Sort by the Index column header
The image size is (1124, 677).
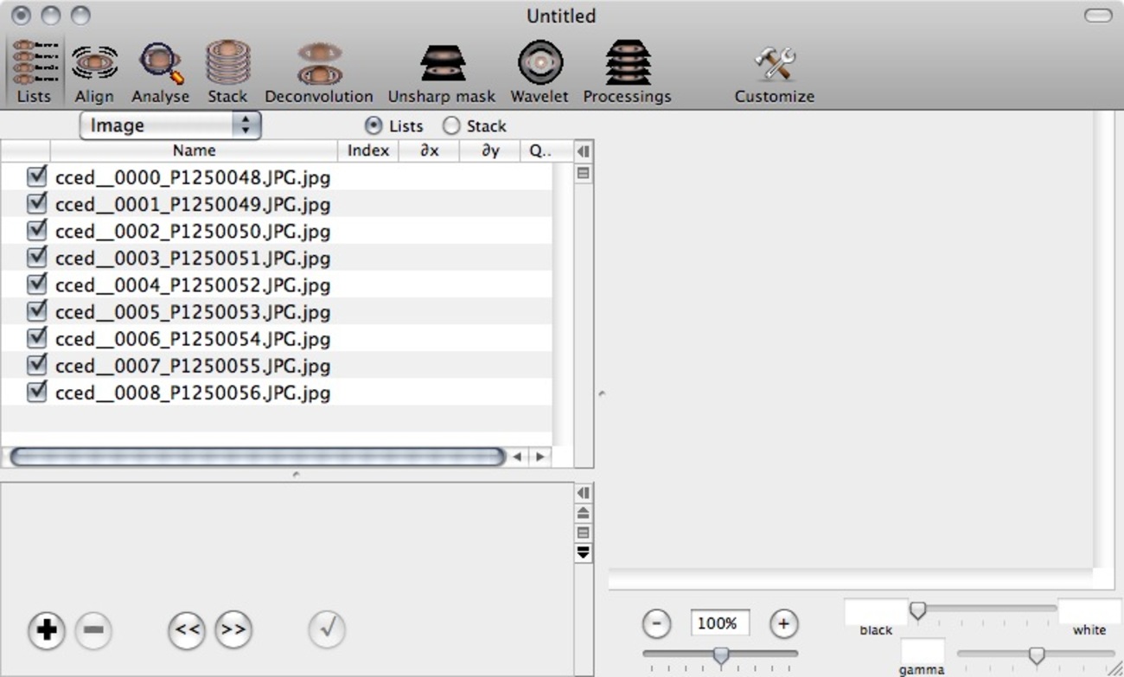tap(368, 150)
